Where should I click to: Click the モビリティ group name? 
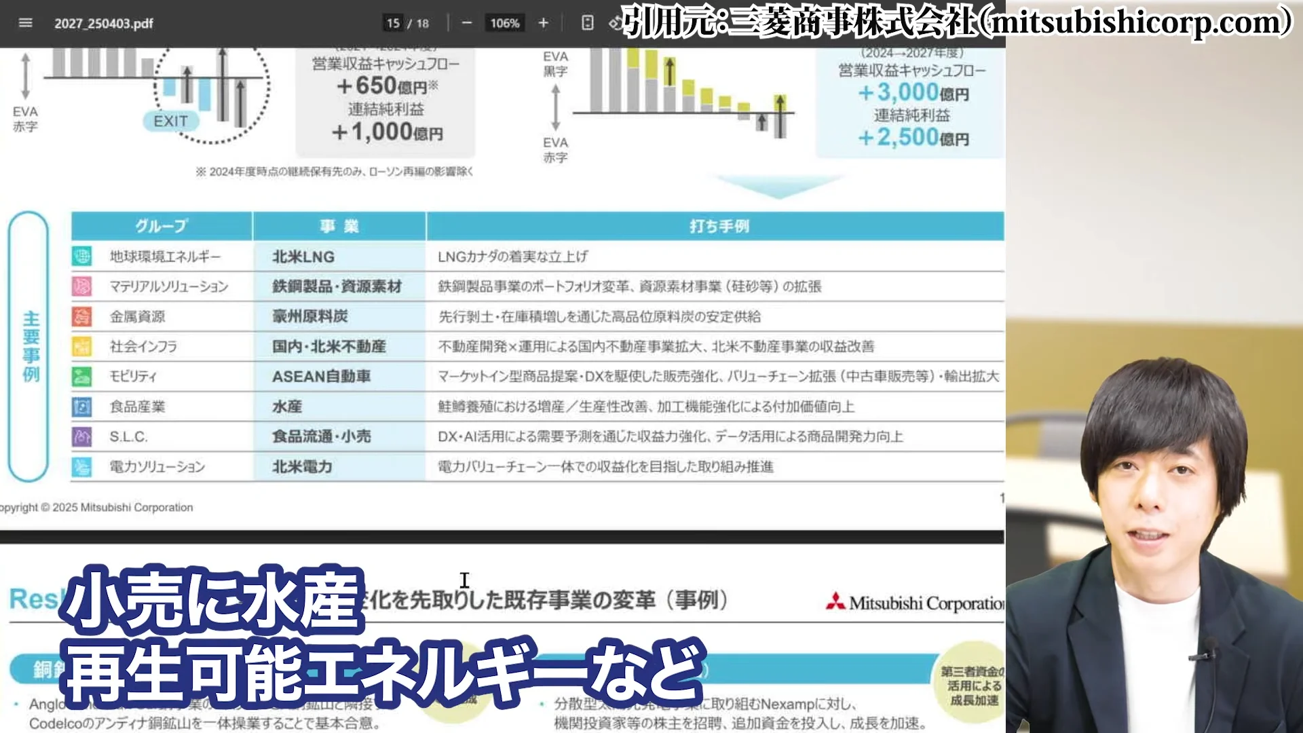click(x=134, y=377)
